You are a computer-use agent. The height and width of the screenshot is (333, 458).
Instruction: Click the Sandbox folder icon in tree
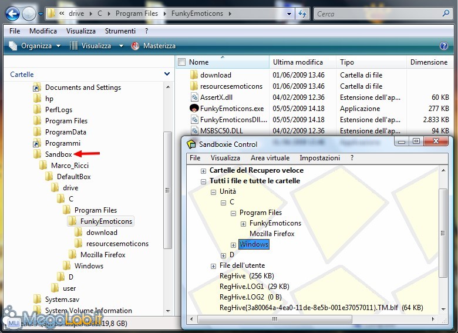click(x=38, y=154)
